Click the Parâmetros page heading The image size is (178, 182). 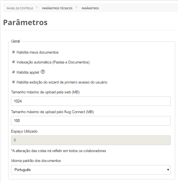click(x=25, y=22)
